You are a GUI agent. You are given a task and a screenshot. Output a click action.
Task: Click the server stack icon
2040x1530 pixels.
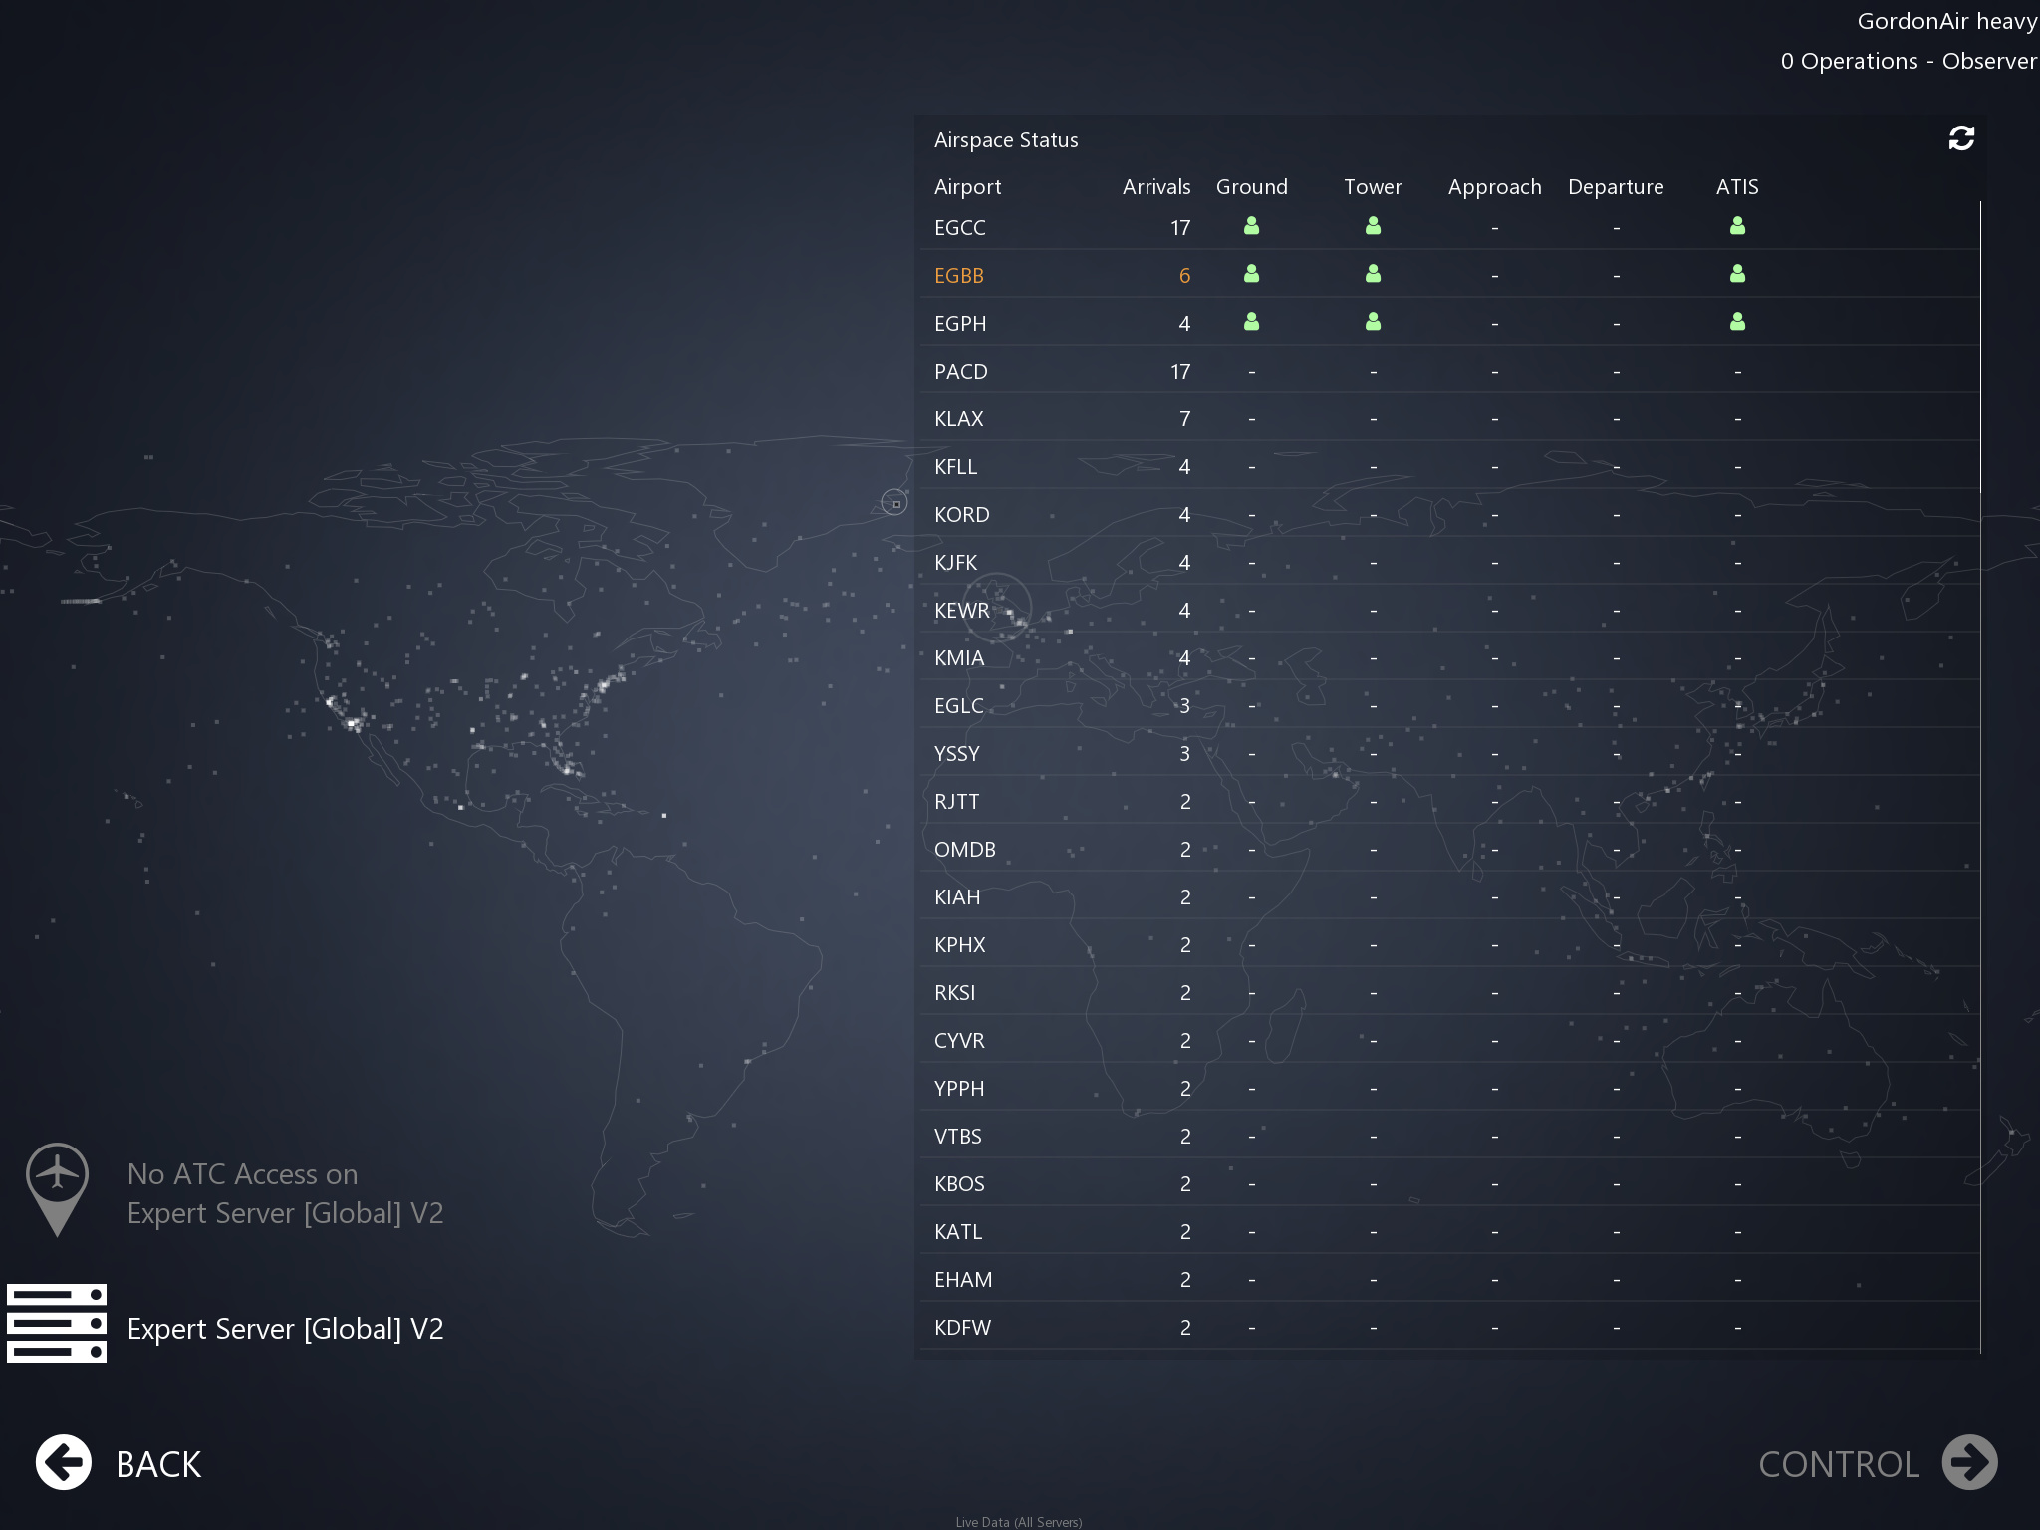click(57, 1323)
